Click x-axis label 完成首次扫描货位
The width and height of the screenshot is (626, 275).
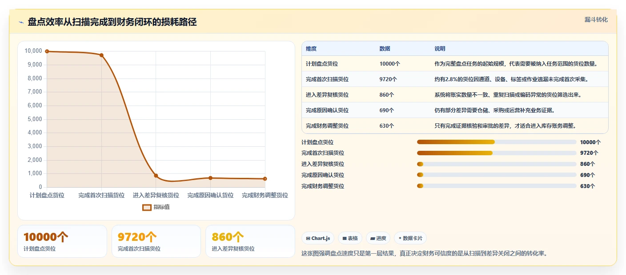(x=101, y=195)
